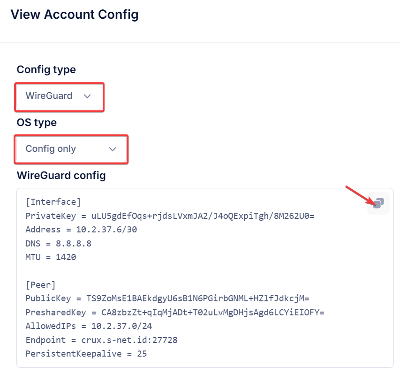Click the DNS 8.8.8.8 line
Screen dimensions: 400x373
59,244
